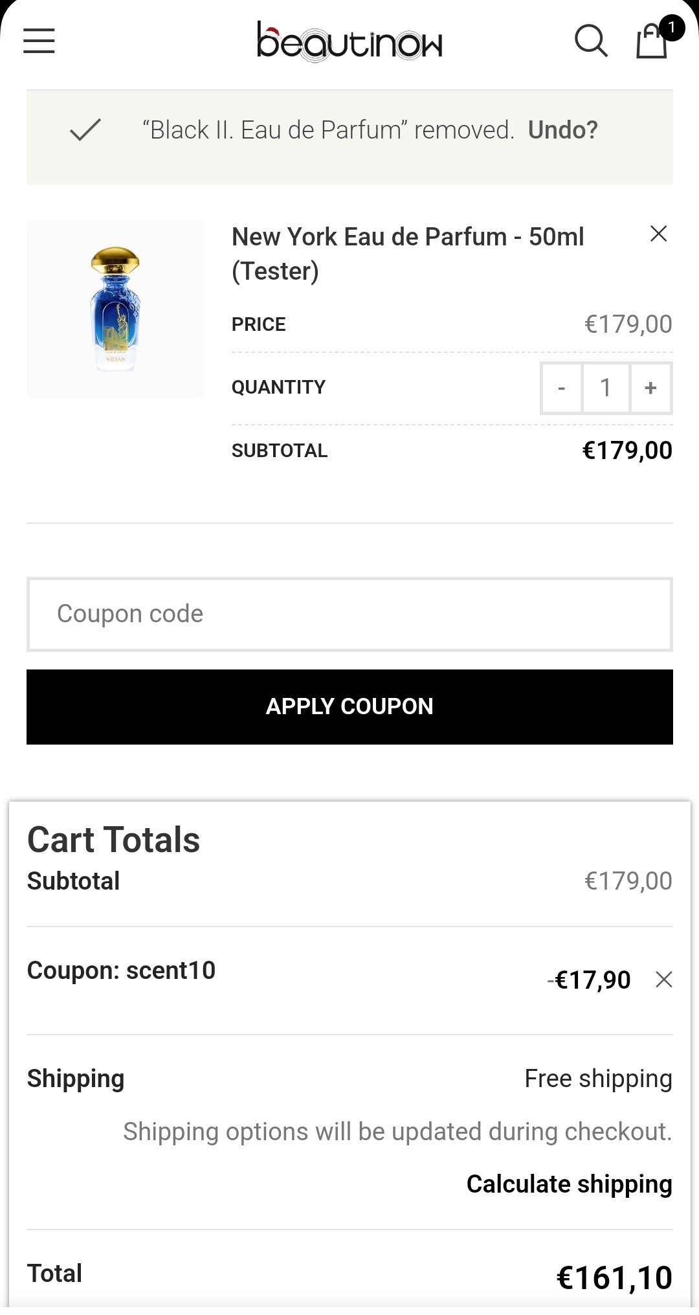The height and width of the screenshot is (1315, 699).
Task: Expand Calculate shipping options
Action: pos(569,1184)
